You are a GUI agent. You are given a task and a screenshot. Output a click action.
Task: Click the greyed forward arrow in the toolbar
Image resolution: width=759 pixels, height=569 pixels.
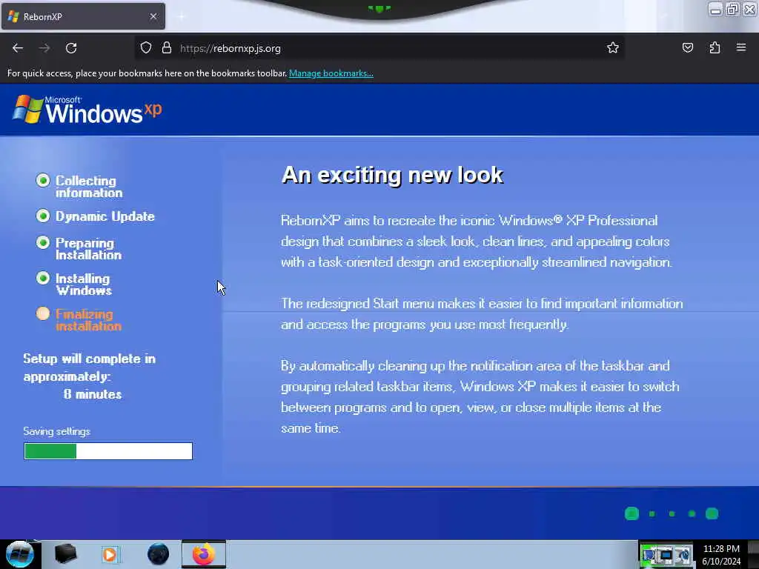coord(44,48)
